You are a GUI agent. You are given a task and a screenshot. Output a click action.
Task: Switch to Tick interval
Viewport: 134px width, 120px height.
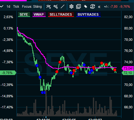tap(16, 6)
